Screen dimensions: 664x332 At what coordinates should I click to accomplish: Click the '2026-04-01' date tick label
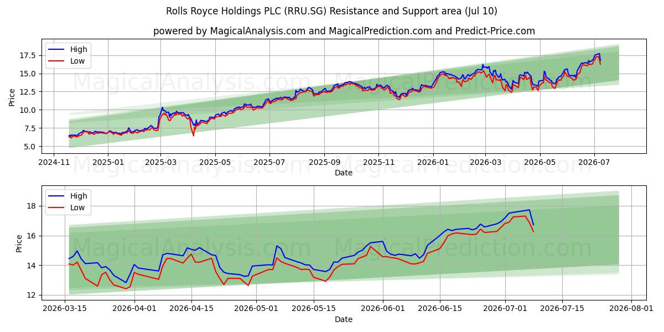[134, 309]
